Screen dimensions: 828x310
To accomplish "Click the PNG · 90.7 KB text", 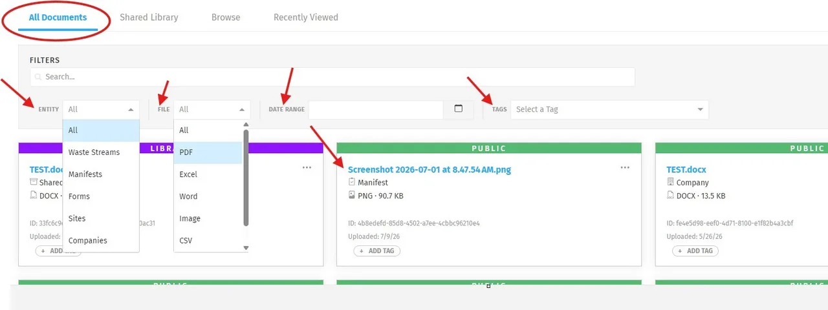I will 380,196.
